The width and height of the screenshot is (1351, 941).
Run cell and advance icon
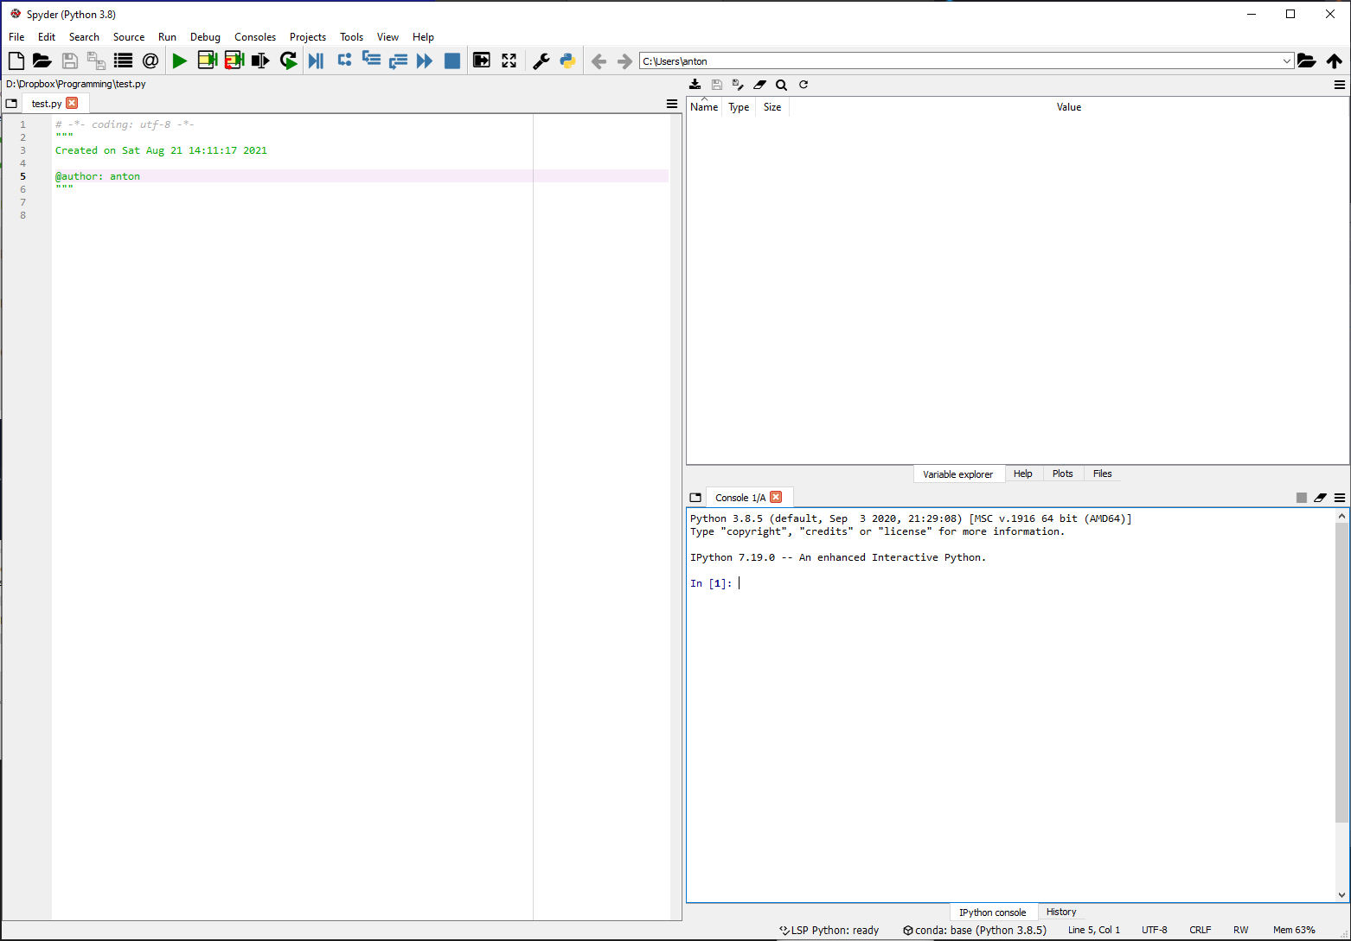pos(234,60)
